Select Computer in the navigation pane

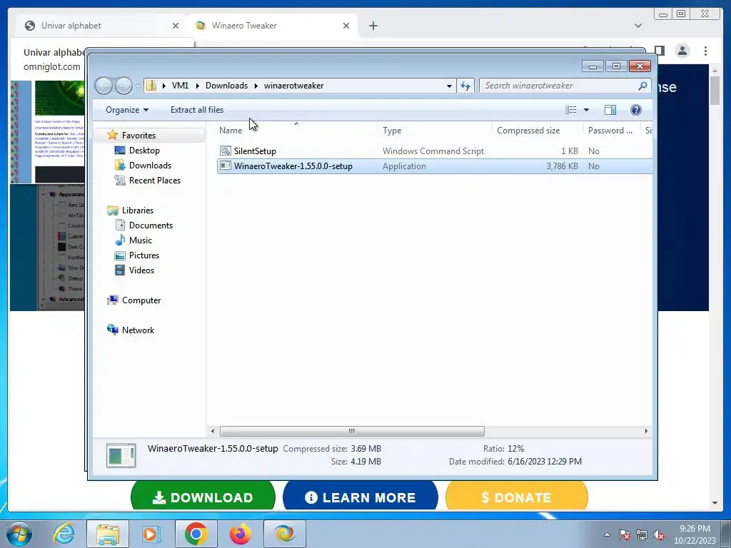(141, 300)
